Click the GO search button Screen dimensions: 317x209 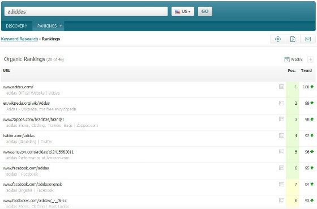tap(205, 11)
